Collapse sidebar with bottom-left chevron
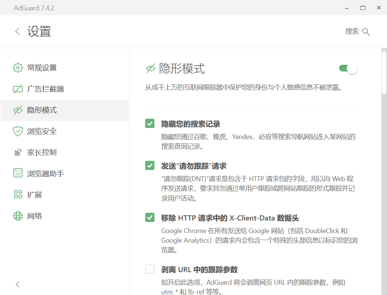Image resolution: width=387 pixels, height=295 pixels. point(18,284)
